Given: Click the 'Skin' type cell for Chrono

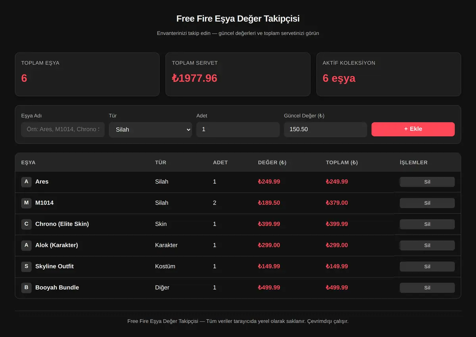Looking at the screenshot, I should (x=161, y=224).
